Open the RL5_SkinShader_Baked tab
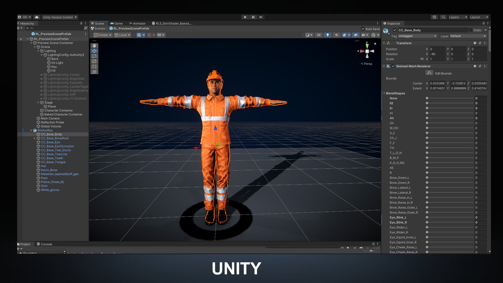The image size is (503, 283). [x=172, y=23]
